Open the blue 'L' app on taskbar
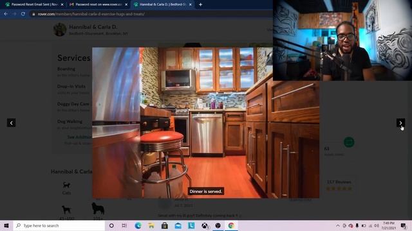412x231 pixels. [x=191, y=225]
